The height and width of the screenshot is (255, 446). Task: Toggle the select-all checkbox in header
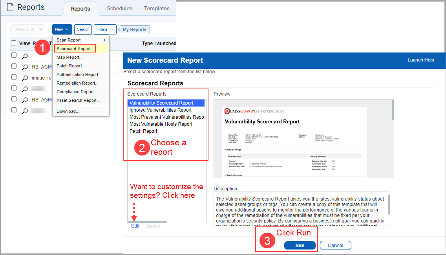click(13, 43)
